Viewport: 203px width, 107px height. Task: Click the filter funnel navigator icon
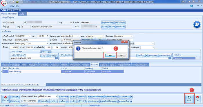tap(37, 85)
